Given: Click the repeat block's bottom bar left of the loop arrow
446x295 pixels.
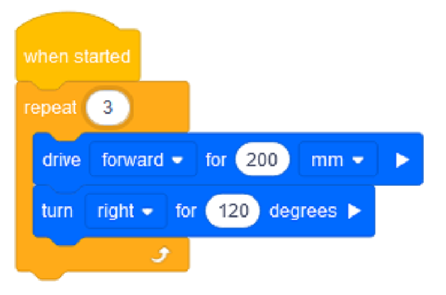Looking at the screenshot, I should point(100,257).
